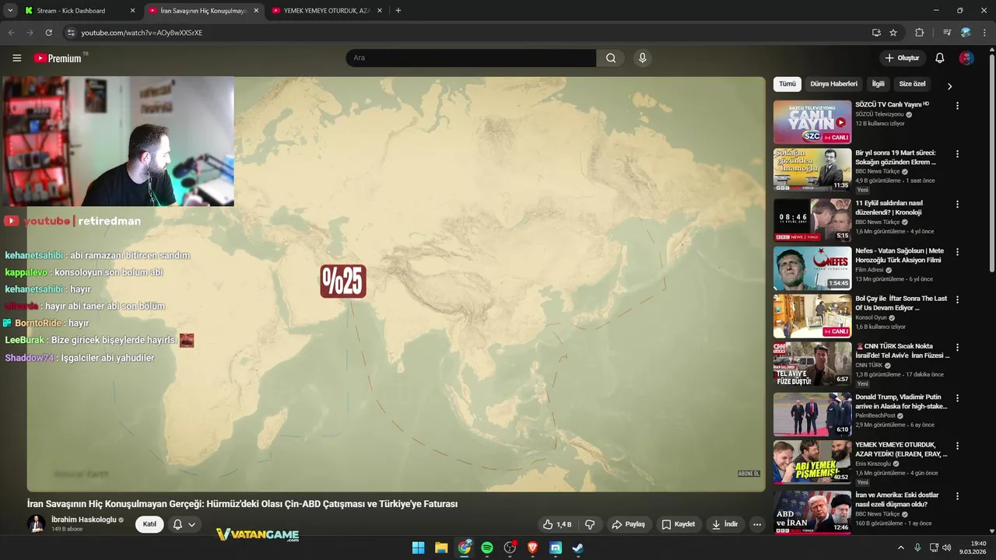Select the Dünya Haberleri filter chip
This screenshot has width=996, height=560.
[833, 84]
